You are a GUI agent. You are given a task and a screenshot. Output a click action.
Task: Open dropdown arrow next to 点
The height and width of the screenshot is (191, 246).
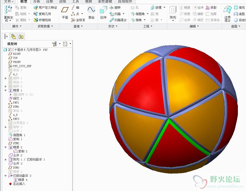(x=82, y=14)
